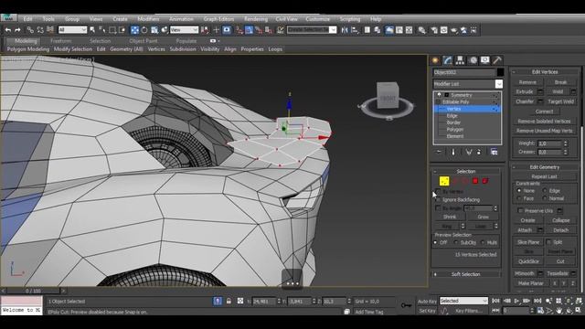Go to the animation start frame
585x329 pixels.
495,301
